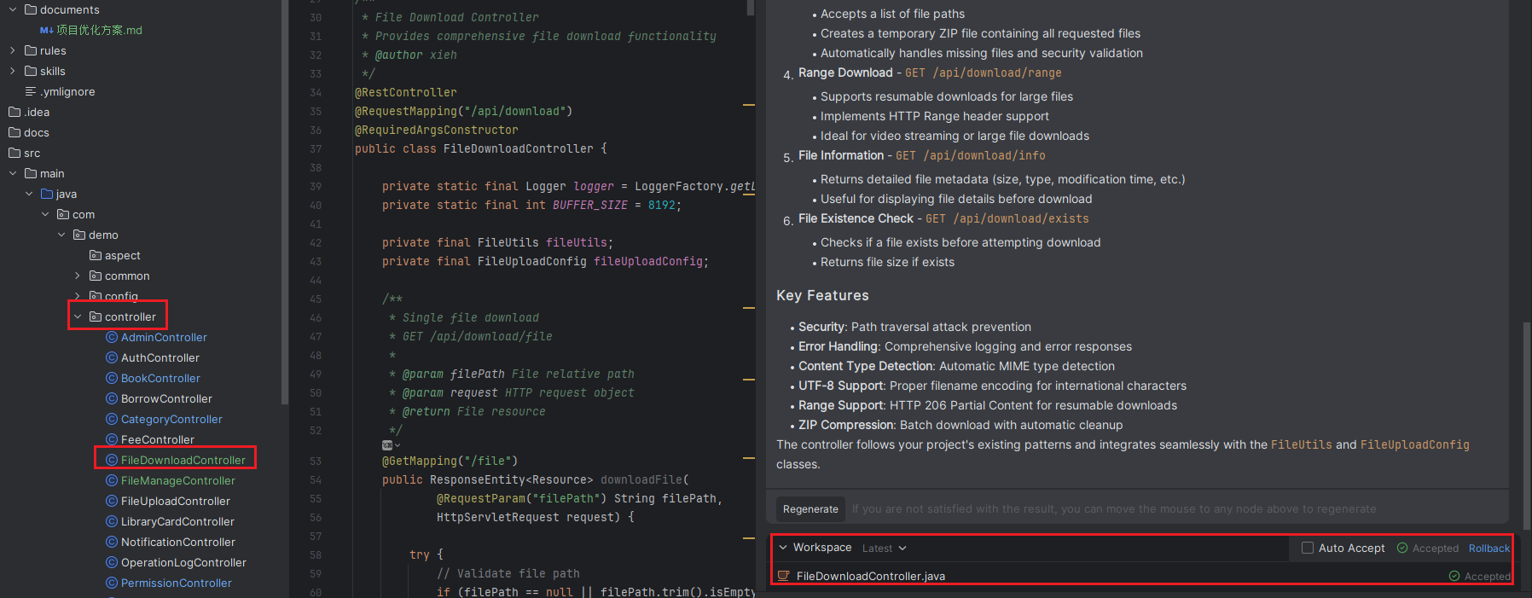This screenshot has width=1532, height=598.
Task: Open the Latest version dropdown
Action: click(884, 549)
